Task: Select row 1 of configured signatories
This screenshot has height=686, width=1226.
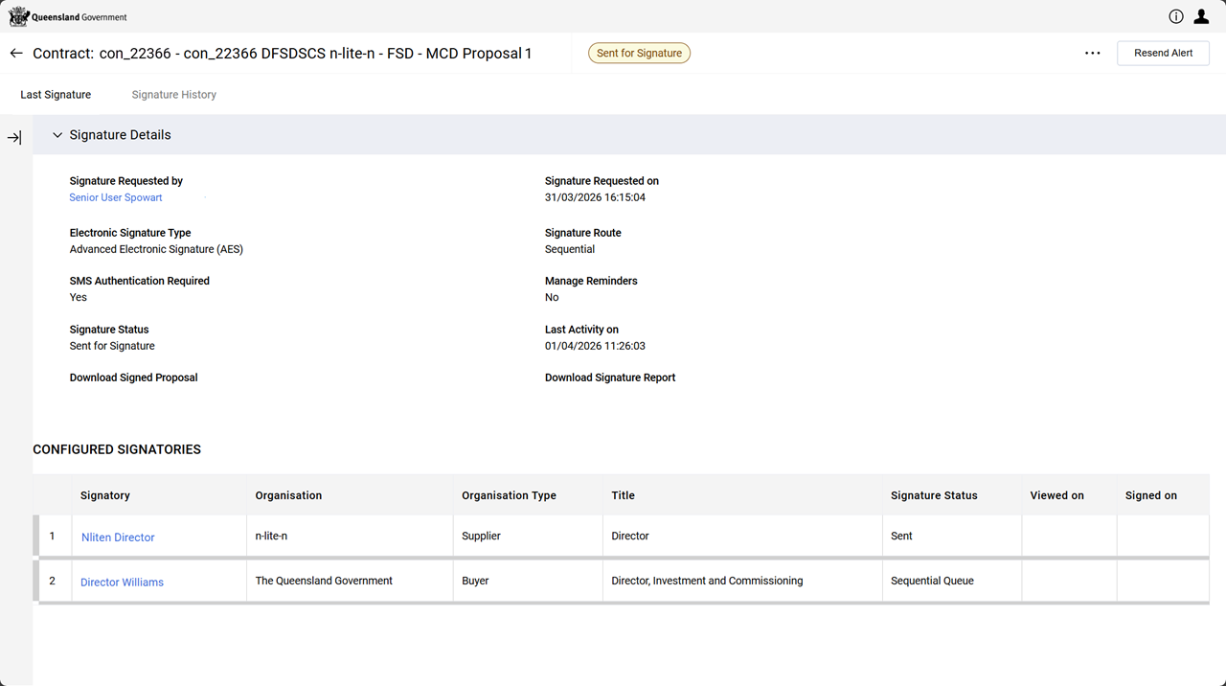Action: 53,537
